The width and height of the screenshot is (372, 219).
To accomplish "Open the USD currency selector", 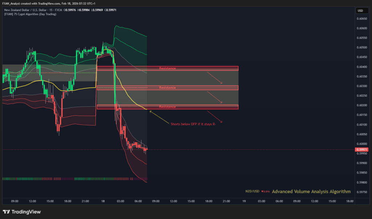I will (360, 11).
